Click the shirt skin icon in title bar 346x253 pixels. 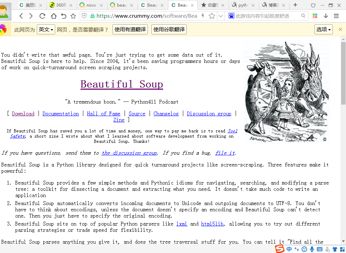tap(313, 5)
